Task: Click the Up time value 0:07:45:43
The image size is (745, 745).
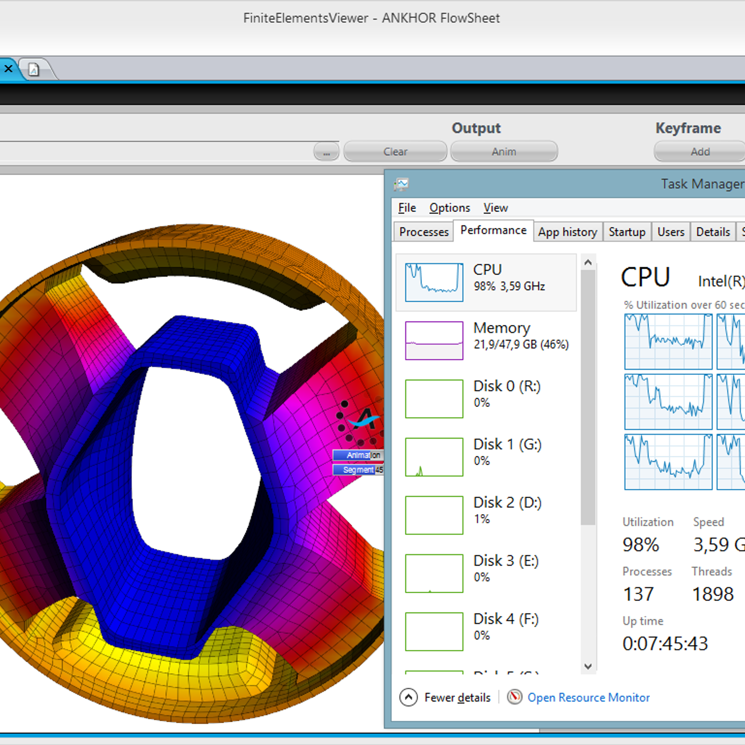Action: coord(665,643)
